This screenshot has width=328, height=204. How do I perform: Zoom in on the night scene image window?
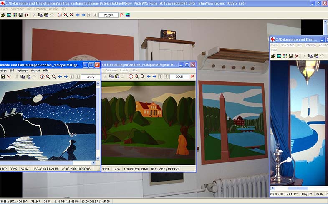(x=48, y=77)
